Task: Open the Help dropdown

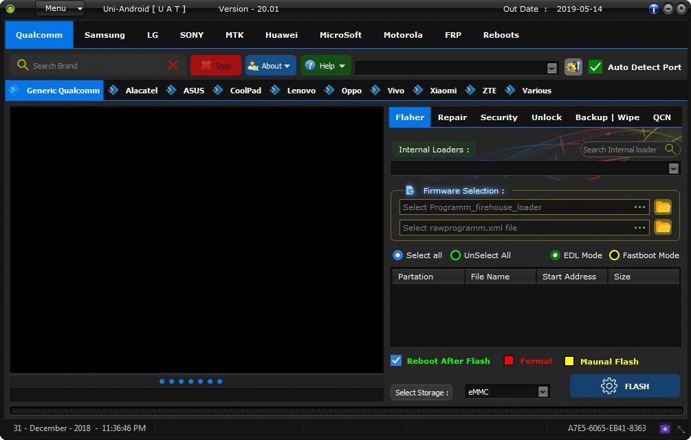Action: pyautogui.click(x=326, y=66)
